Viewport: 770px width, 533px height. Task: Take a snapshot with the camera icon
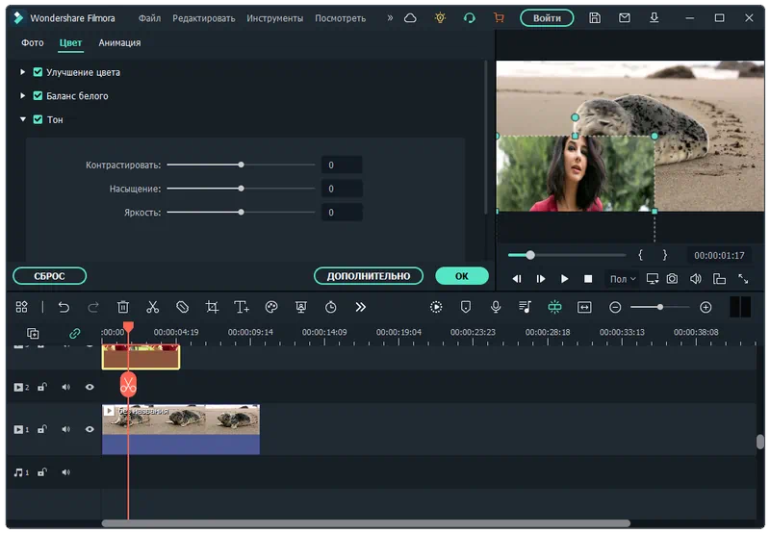point(672,279)
